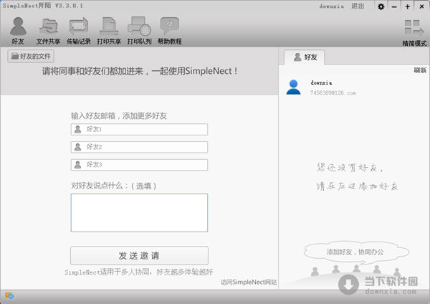
Task: Click 好友的文件 button
Action: [31, 56]
